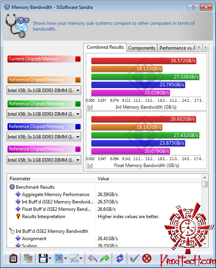Click the results list scrollbar thumb

205,184
